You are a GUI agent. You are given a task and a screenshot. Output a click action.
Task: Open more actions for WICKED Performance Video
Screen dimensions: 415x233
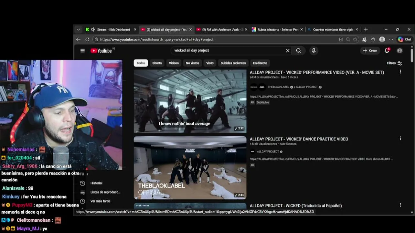(x=400, y=72)
